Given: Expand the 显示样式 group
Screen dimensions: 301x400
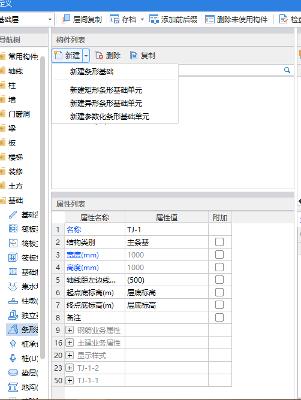Looking at the screenshot, I should pos(69,355).
